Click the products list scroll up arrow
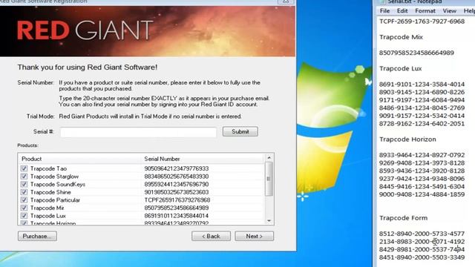475x267 pixels. pyautogui.click(x=269, y=158)
